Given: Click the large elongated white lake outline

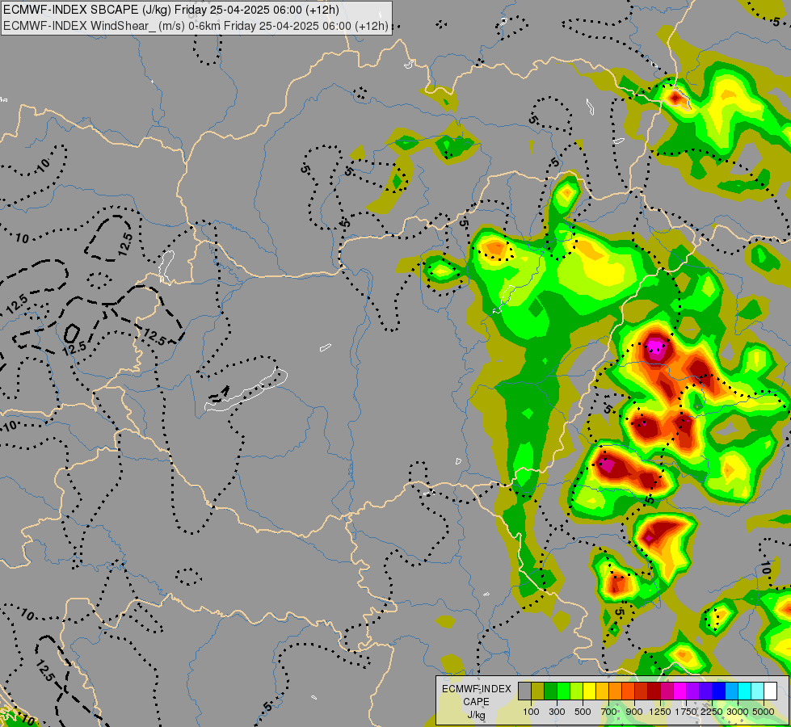Looking at the screenshot, I should [246, 389].
